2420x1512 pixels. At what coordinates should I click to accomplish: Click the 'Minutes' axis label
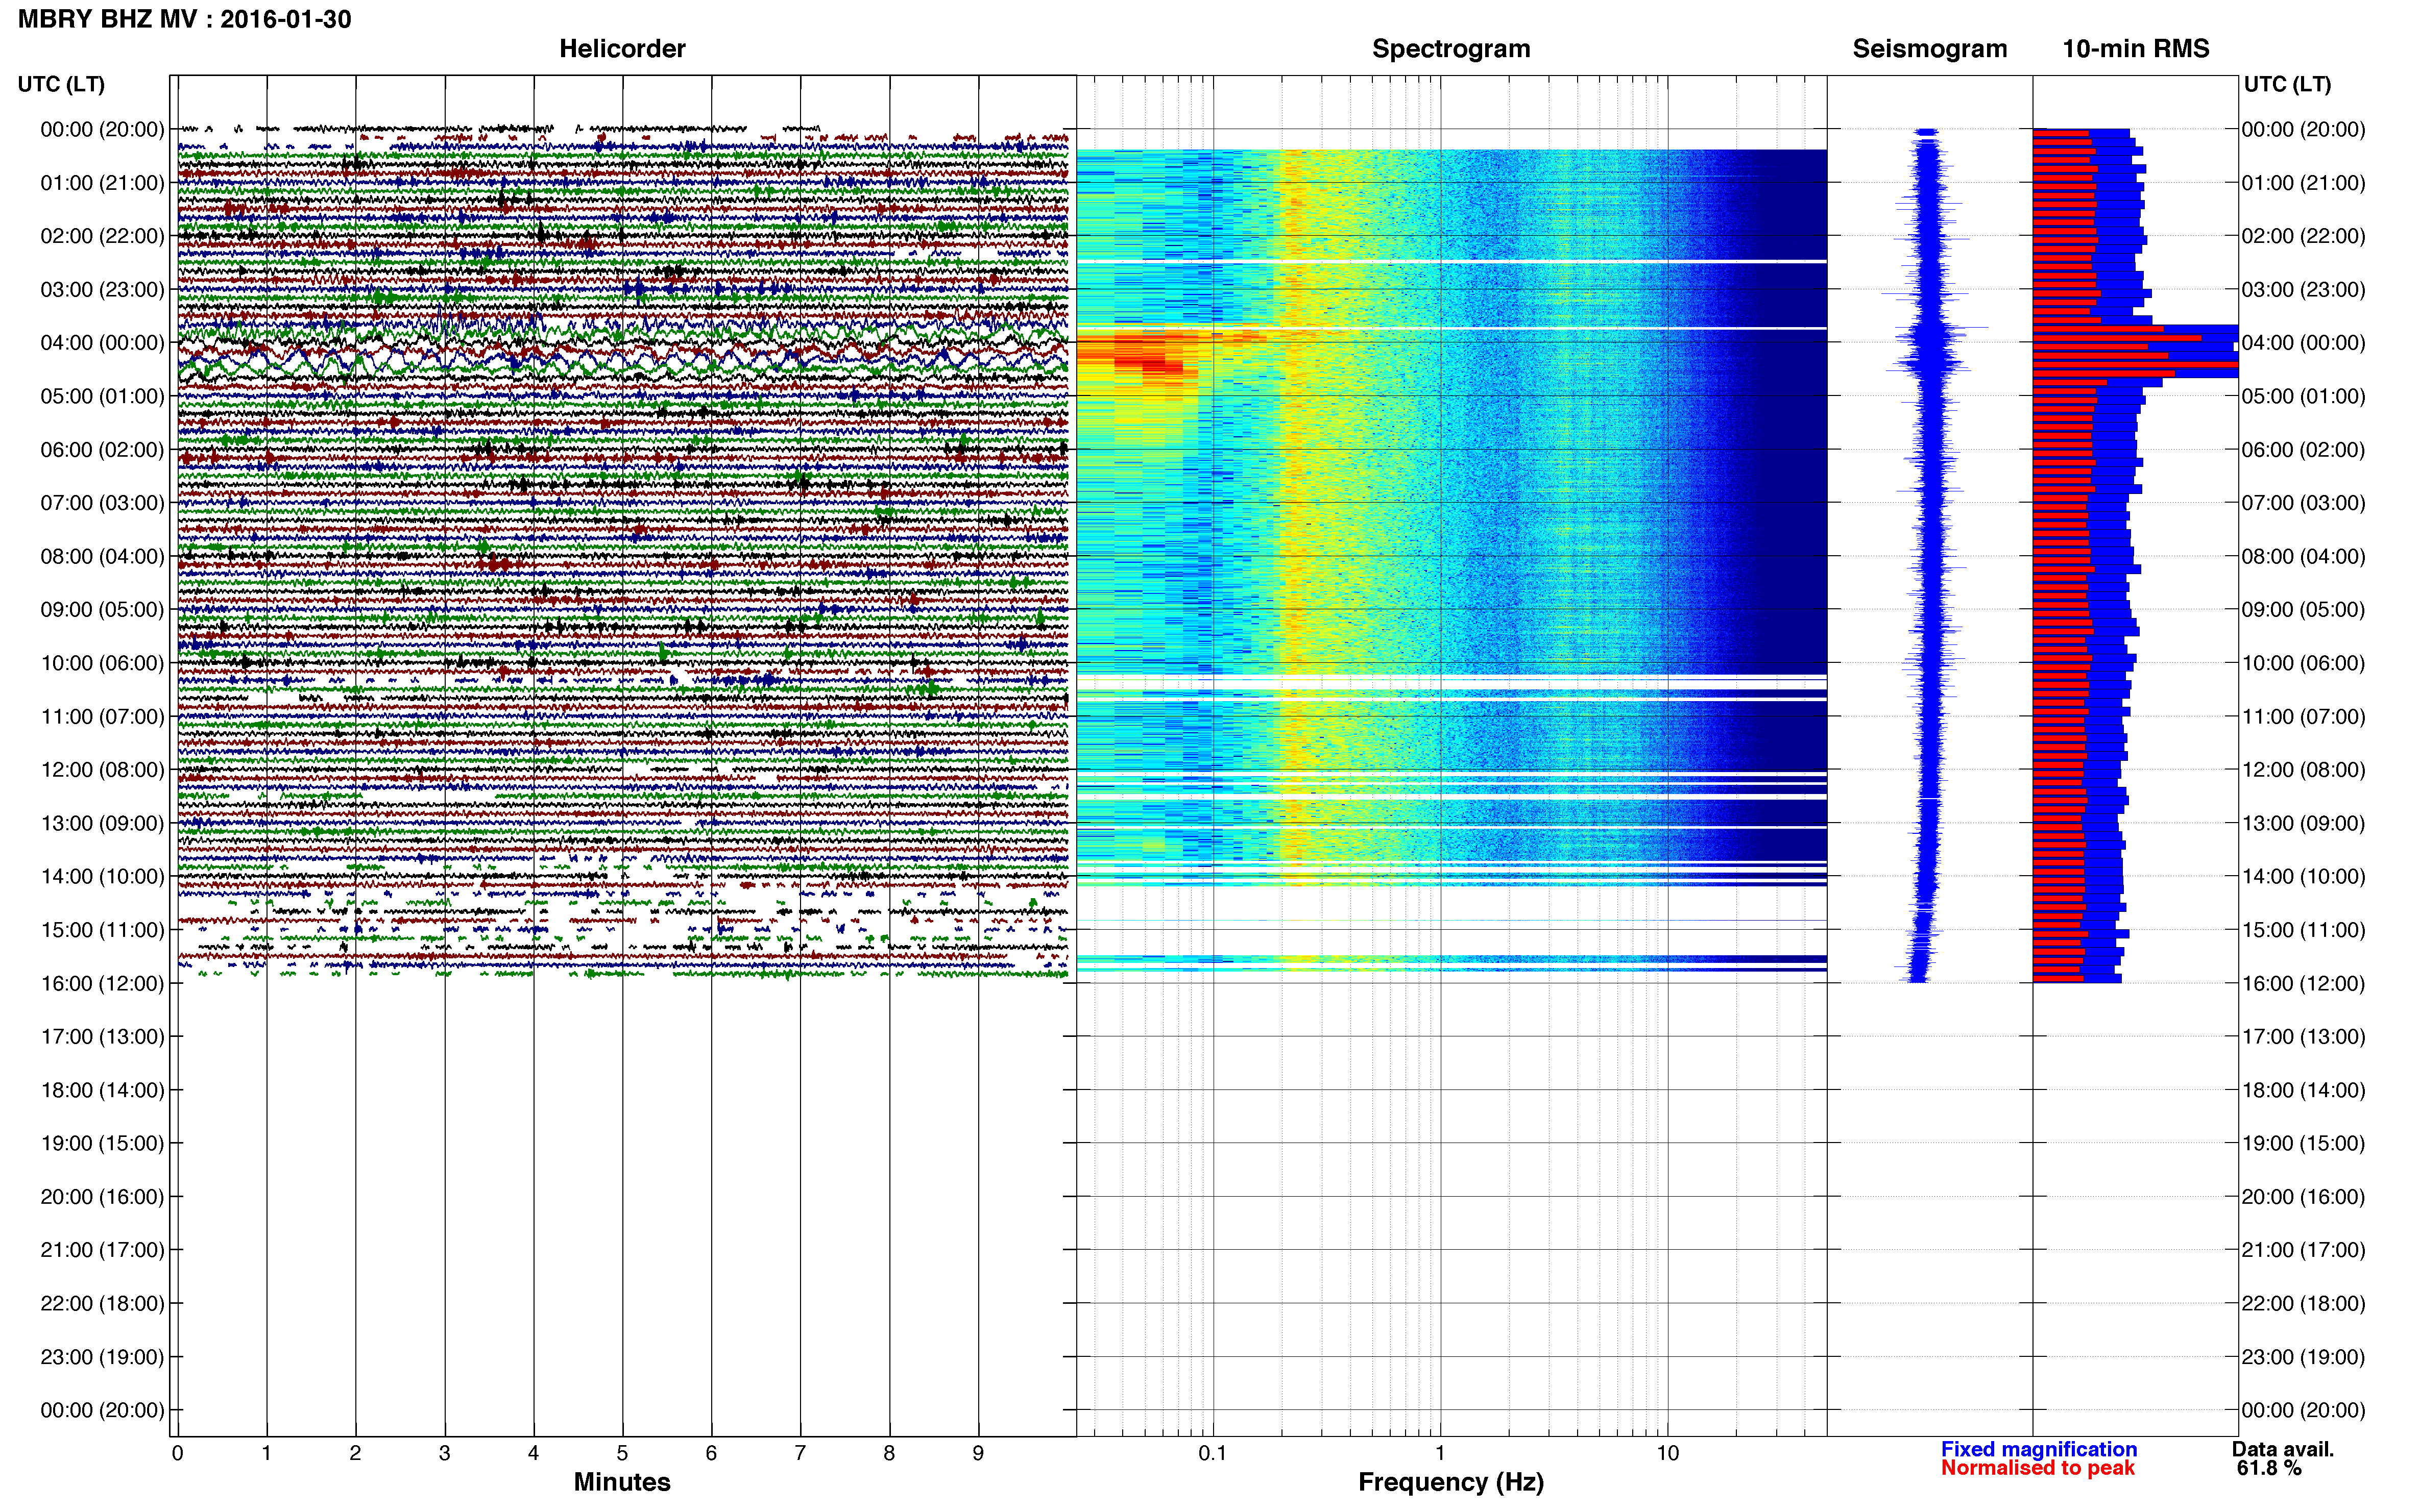(x=622, y=1482)
